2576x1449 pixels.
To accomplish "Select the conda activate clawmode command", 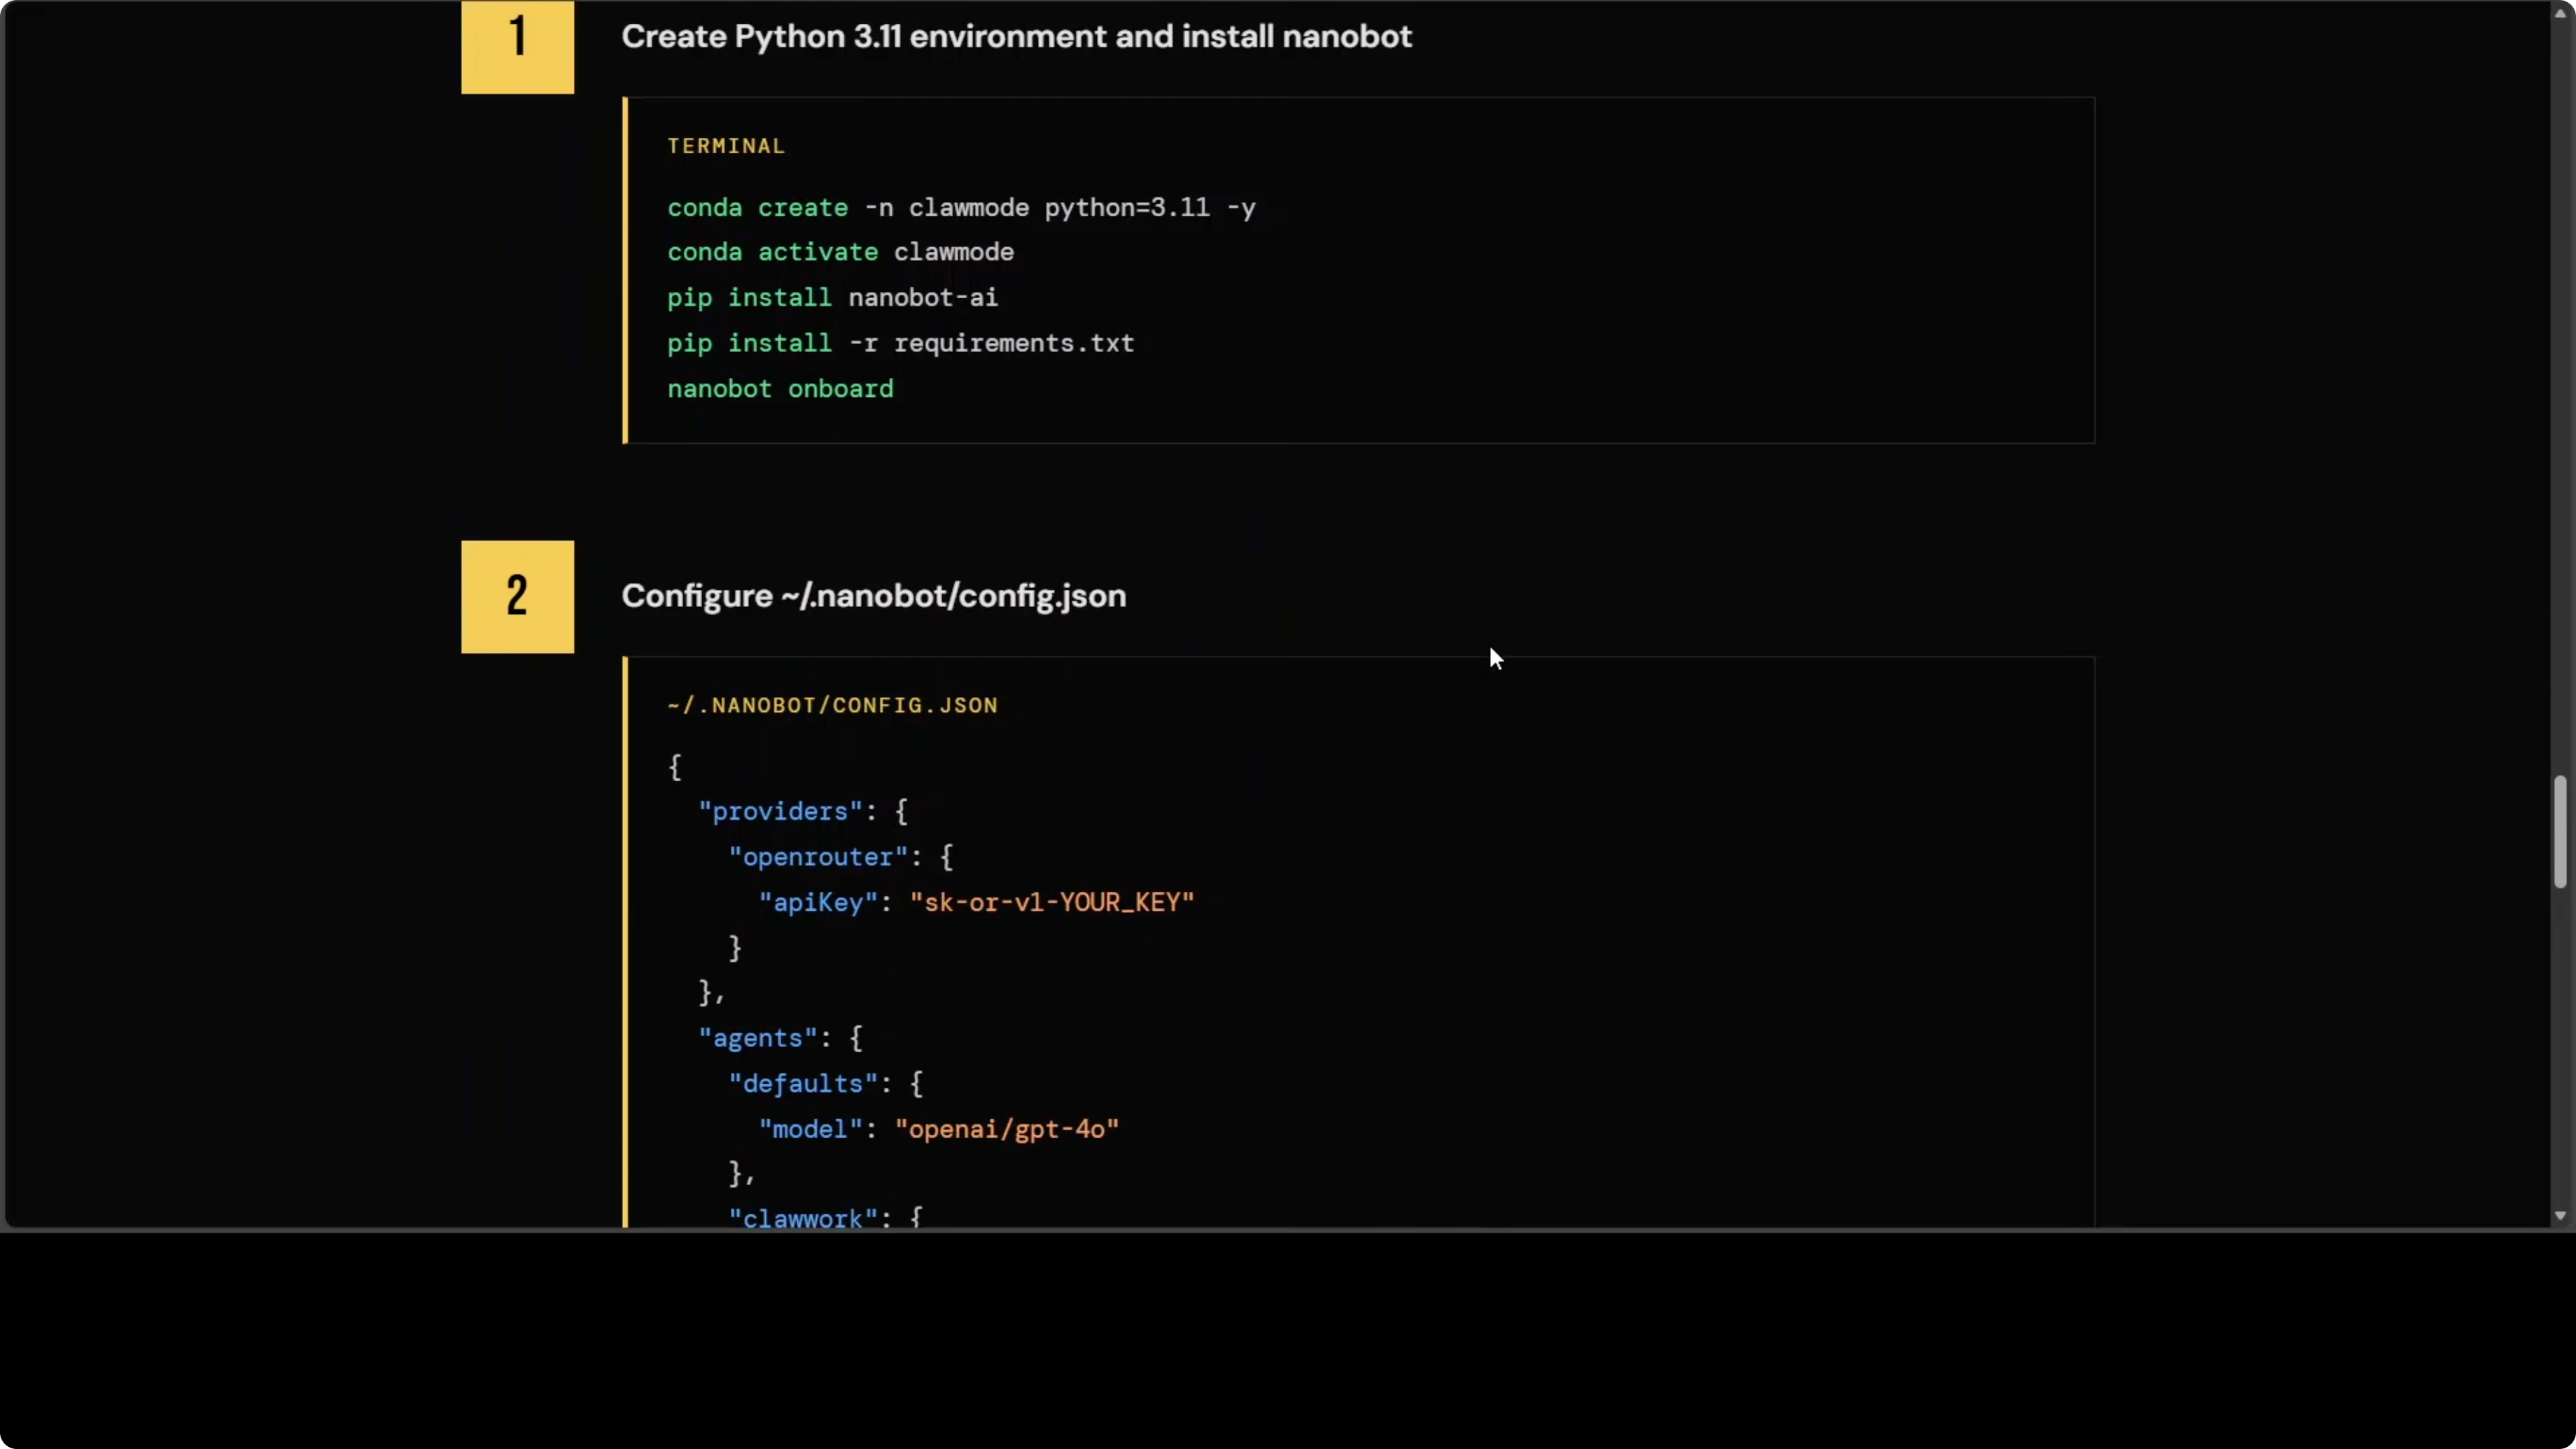I will (x=839, y=252).
